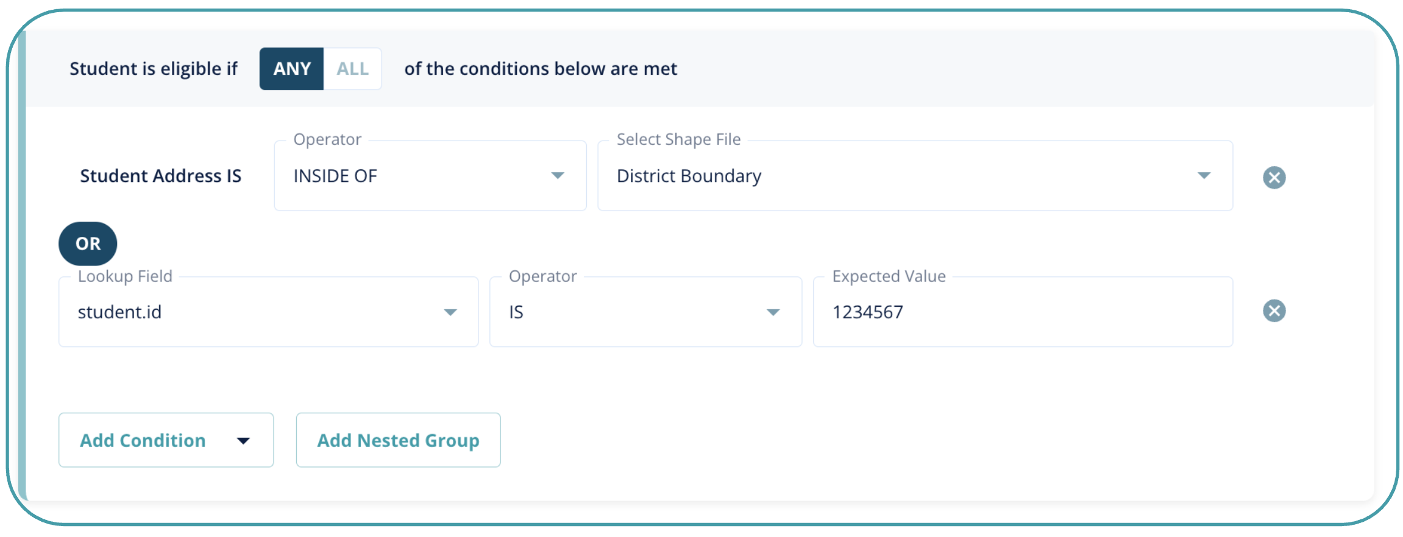Click the caret beside the IS operator

pyautogui.click(x=773, y=312)
